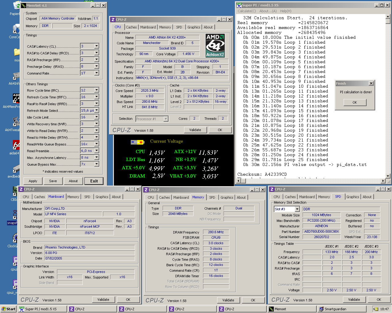Viewport: 392px width, 313px height.
Task: Expand the Row Cycle time dropdown
Action: pyautogui.click(x=96, y=90)
